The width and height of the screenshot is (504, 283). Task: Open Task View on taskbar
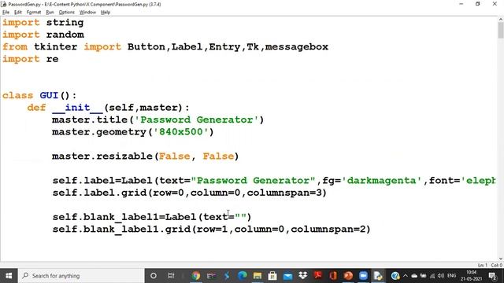pyautogui.click(x=171, y=276)
